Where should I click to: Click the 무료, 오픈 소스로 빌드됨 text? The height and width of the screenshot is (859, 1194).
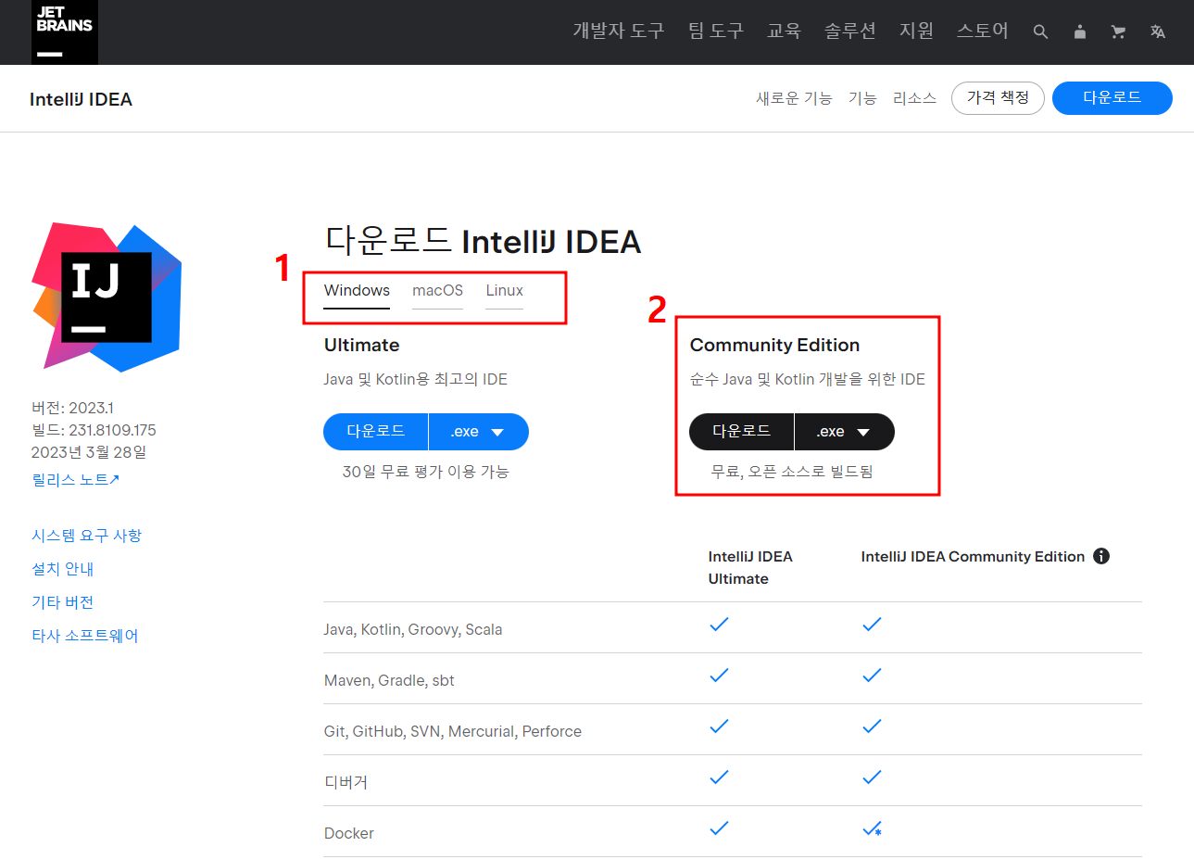(x=792, y=472)
